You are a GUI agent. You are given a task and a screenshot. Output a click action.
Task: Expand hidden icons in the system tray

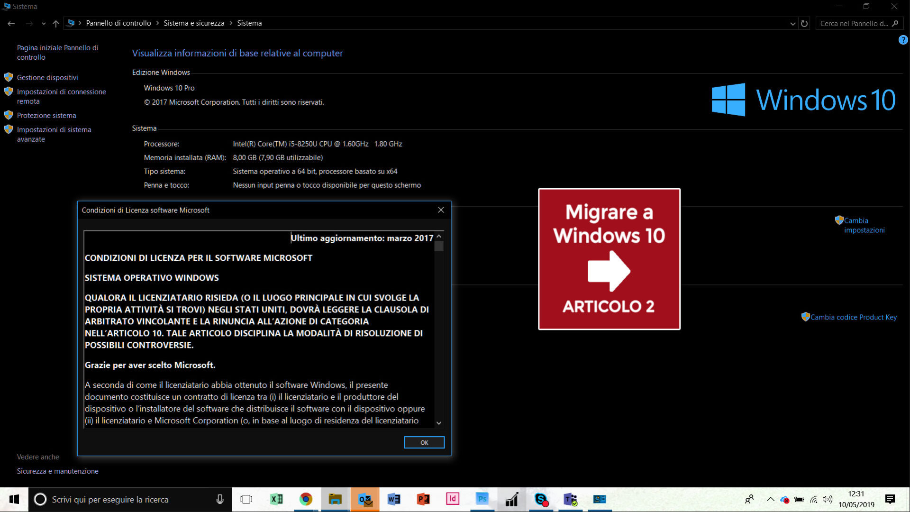(771, 499)
